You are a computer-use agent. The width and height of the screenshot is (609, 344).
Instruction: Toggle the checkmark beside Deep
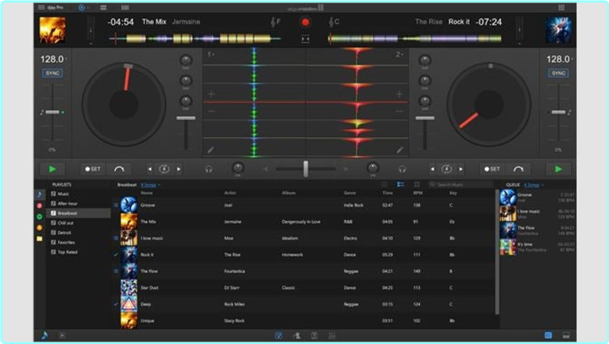116,304
